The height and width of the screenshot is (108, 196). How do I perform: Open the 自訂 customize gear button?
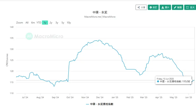coord(153,7)
